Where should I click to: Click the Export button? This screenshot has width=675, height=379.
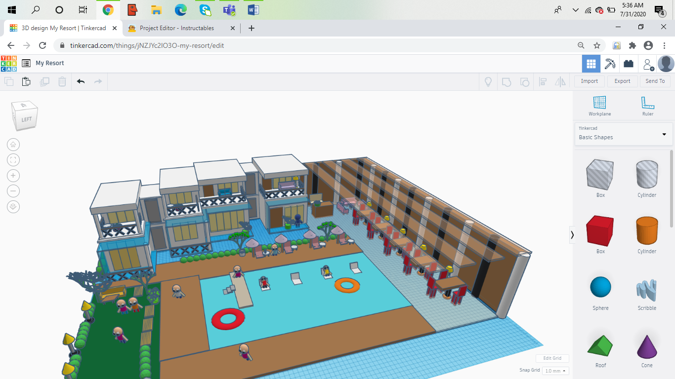pos(622,81)
